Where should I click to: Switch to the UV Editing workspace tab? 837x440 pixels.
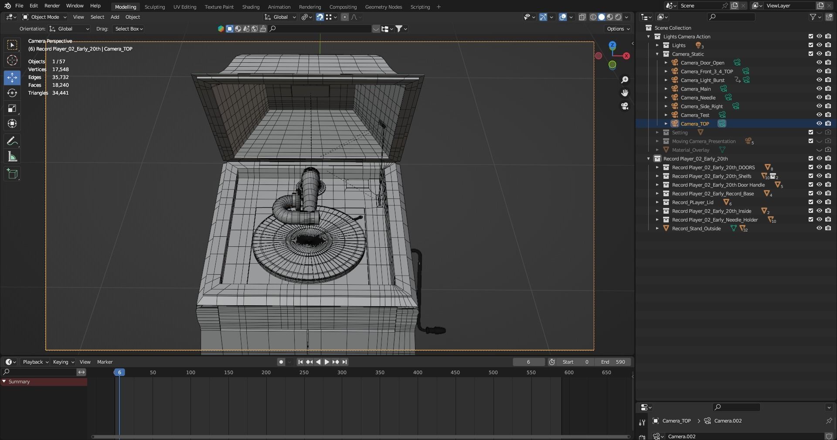185,7
